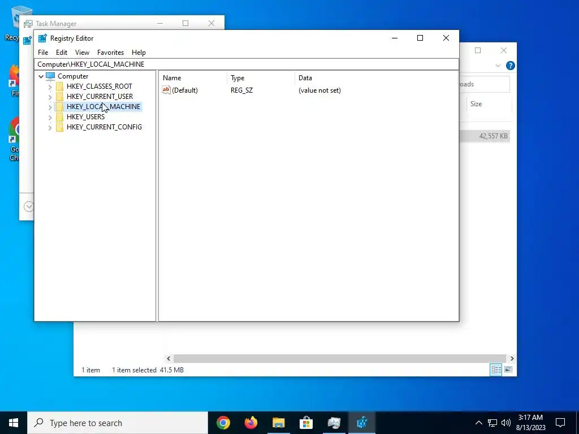The image size is (579, 434).
Task: Click the (value not set) data cell
Action: tap(319, 90)
